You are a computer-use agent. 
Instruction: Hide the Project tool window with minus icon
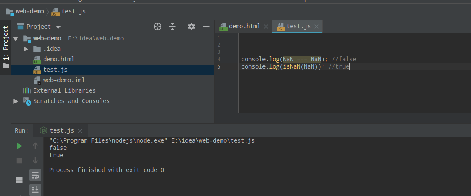pos(206,27)
